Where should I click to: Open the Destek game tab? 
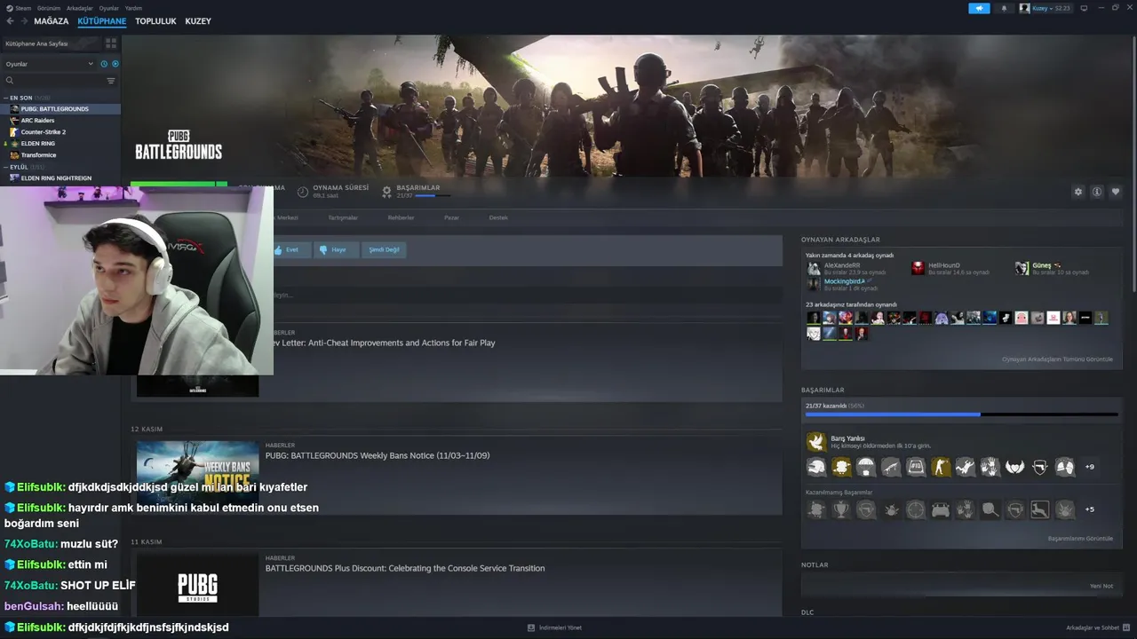pyautogui.click(x=498, y=217)
